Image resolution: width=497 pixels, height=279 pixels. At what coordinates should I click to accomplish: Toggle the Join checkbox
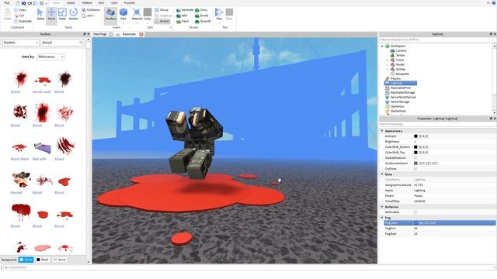tap(84, 15)
